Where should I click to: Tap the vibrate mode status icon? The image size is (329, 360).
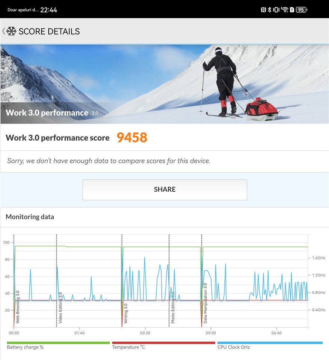pyautogui.click(x=277, y=10)
